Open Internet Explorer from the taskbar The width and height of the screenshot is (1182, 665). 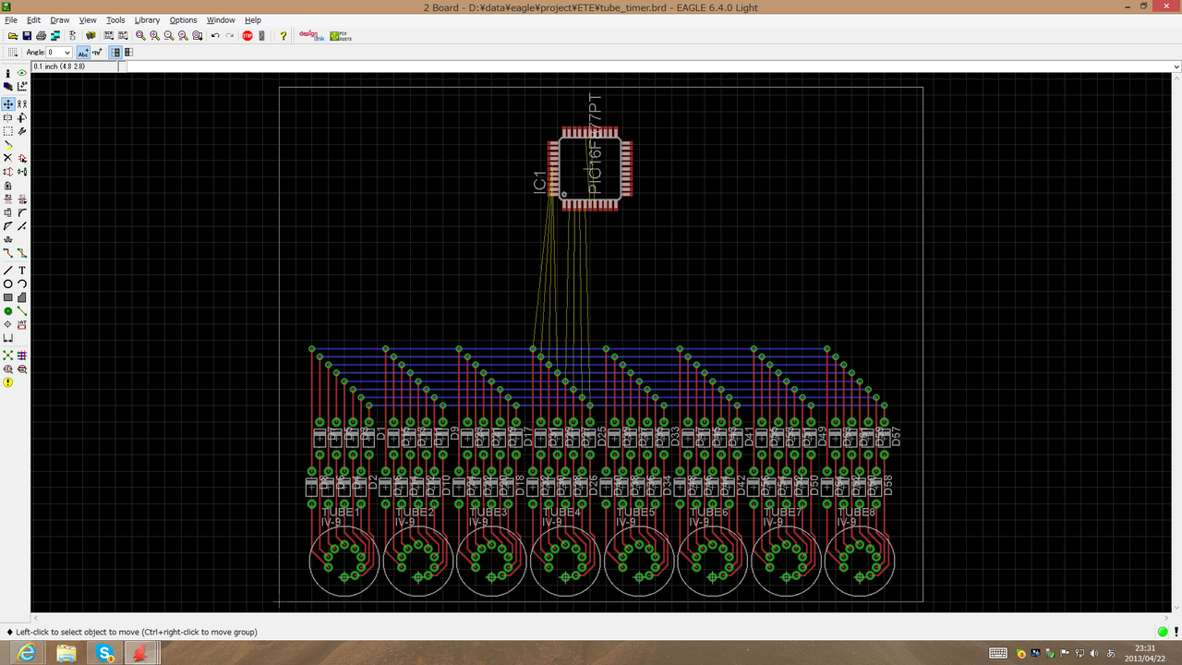(28, 653)
